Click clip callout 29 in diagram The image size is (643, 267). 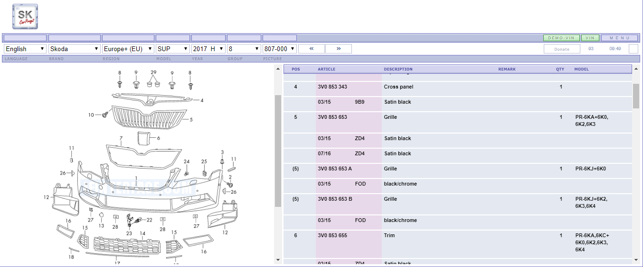pyautogui.click(x=153, y=72)
